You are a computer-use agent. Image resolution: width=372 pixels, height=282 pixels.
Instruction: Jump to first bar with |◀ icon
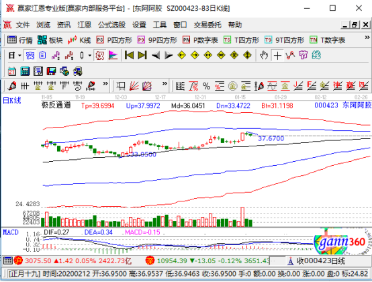(x=129, y=55)
